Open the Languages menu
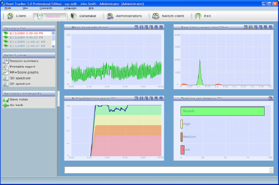This screenshot has height=185, width=279. [70, 8]
